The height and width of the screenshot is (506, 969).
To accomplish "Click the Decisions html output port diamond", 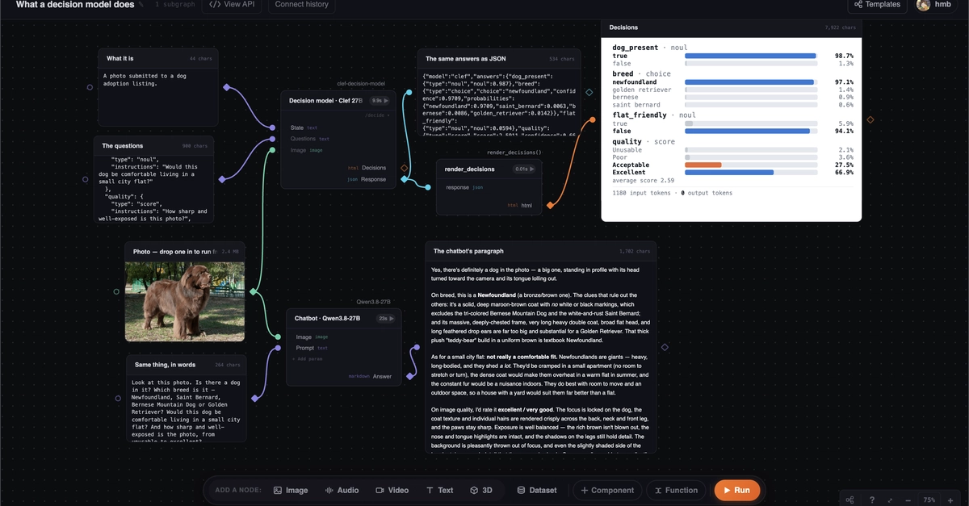I will (x=404, y=168).
